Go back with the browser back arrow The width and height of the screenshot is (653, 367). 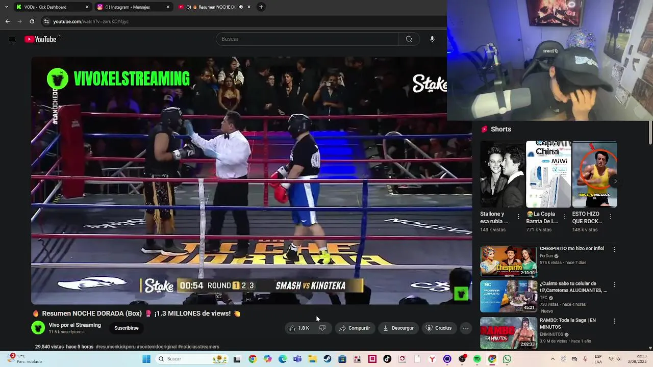click(7, 21)
